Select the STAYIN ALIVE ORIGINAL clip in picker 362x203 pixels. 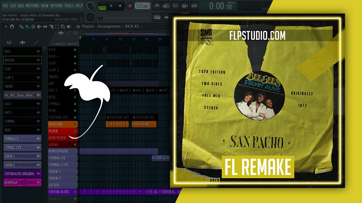click(x=23, y=174)
